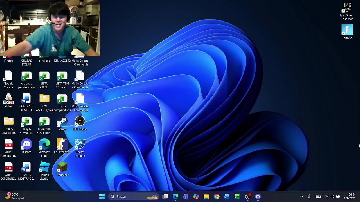Select the 'TZM AGOSTO_files' folder
The height and width of the screenshot is (202, 360).
[x=44, y=103]
